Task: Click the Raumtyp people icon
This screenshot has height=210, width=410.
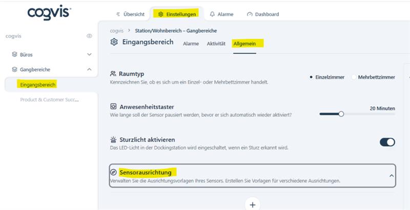Action: (x=114, y=74)
